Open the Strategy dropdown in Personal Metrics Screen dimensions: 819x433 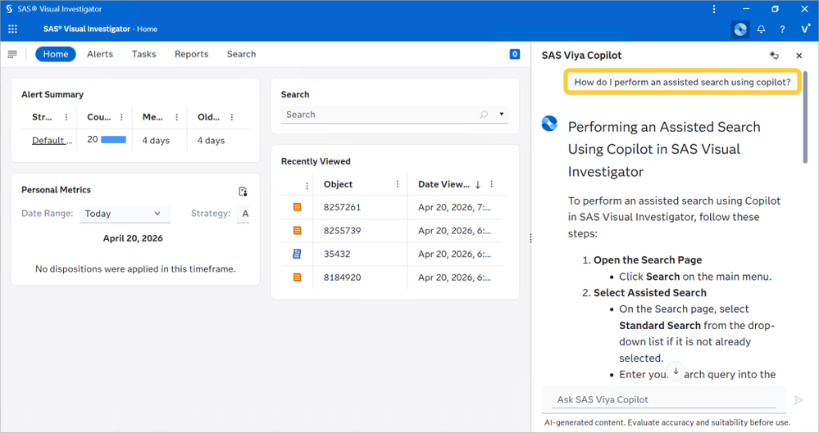pos(243,214)
